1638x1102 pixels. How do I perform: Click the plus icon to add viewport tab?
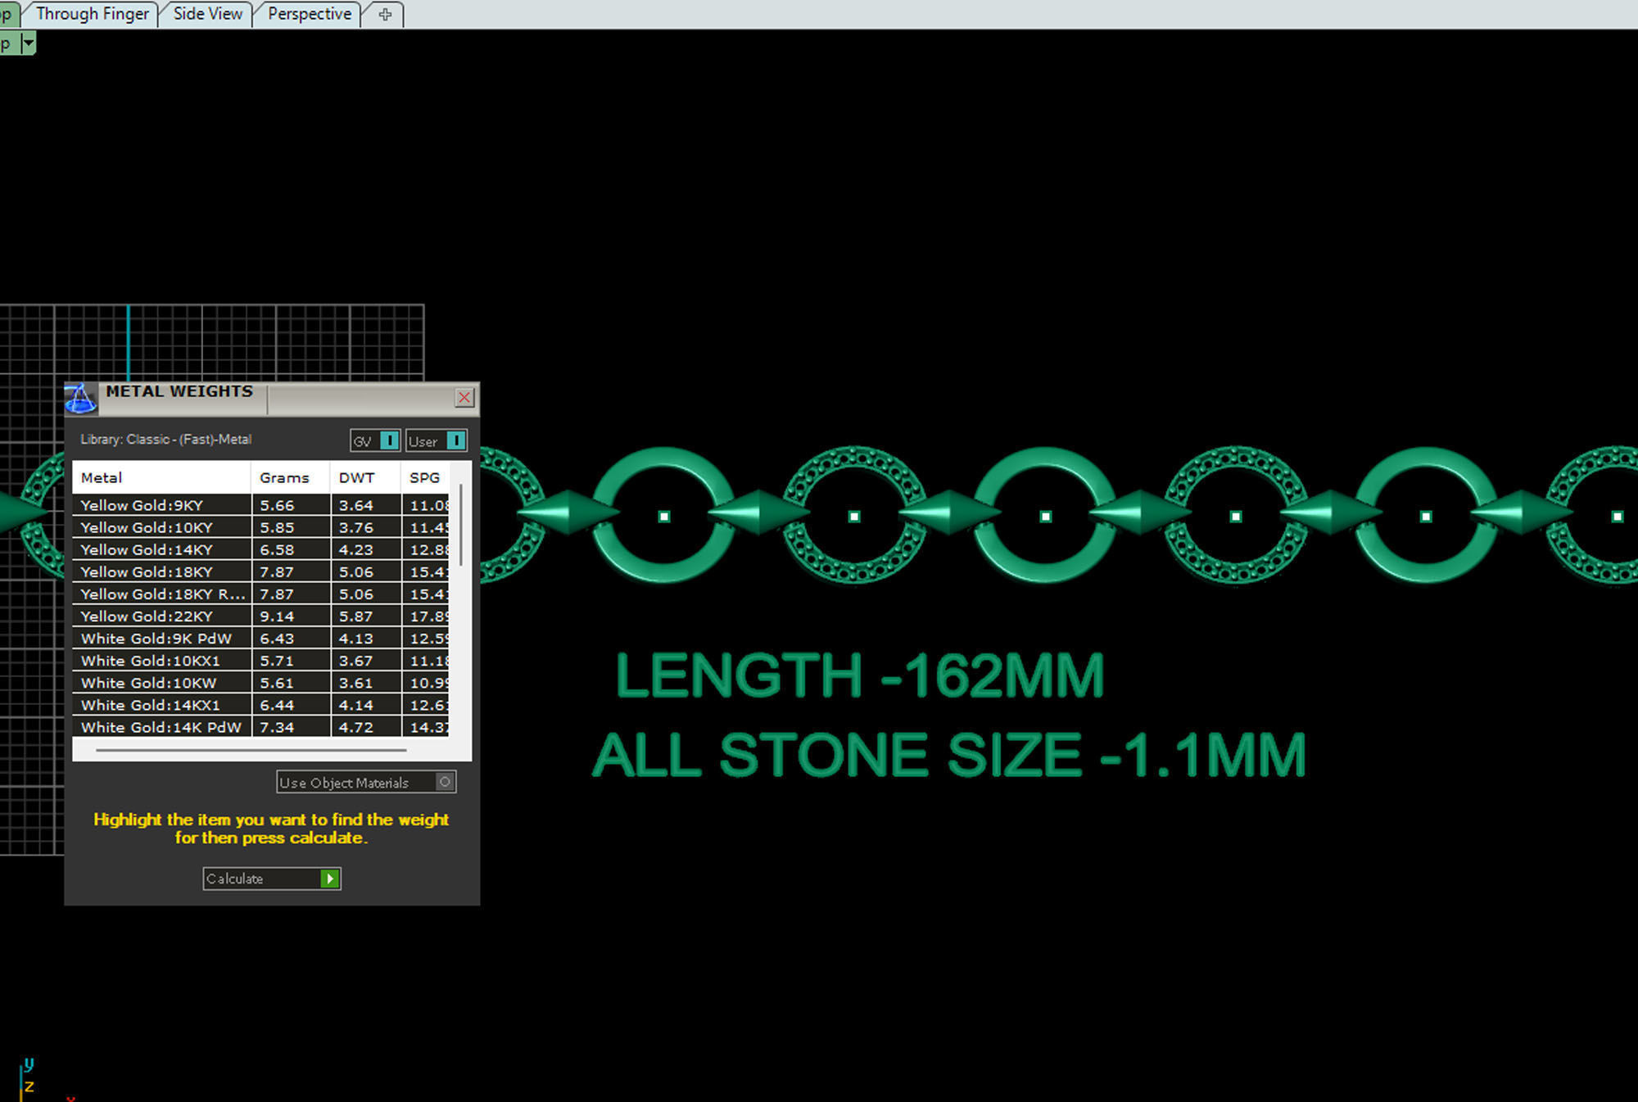coord(386,14)
